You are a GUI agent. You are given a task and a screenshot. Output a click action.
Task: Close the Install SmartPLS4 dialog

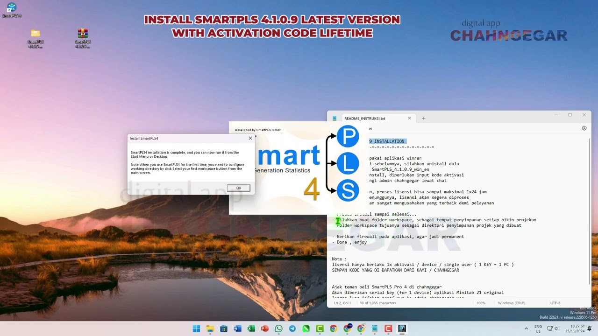pos(250,138)
